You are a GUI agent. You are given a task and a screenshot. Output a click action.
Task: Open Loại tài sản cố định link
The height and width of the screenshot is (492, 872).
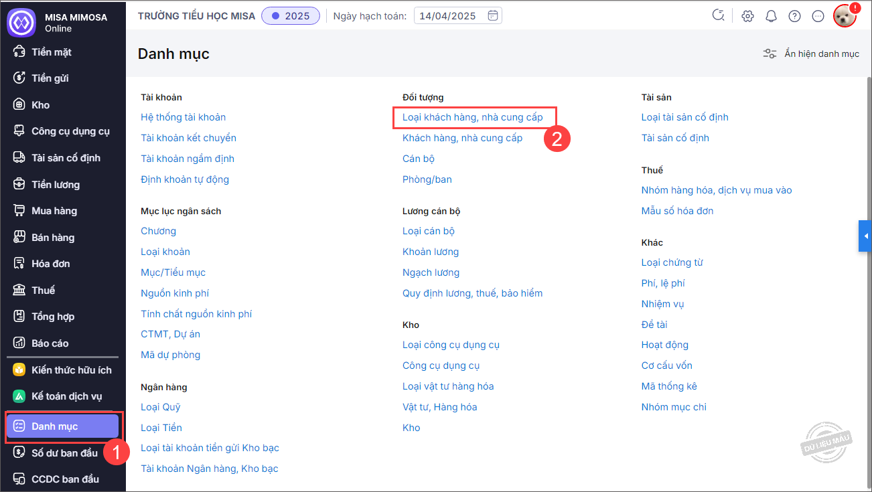(685, 117)
